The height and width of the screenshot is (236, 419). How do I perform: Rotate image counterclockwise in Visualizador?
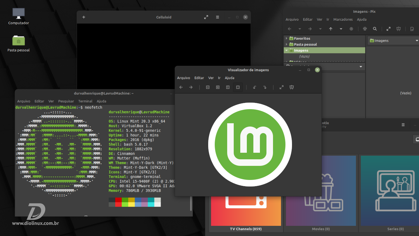[255, 87]
